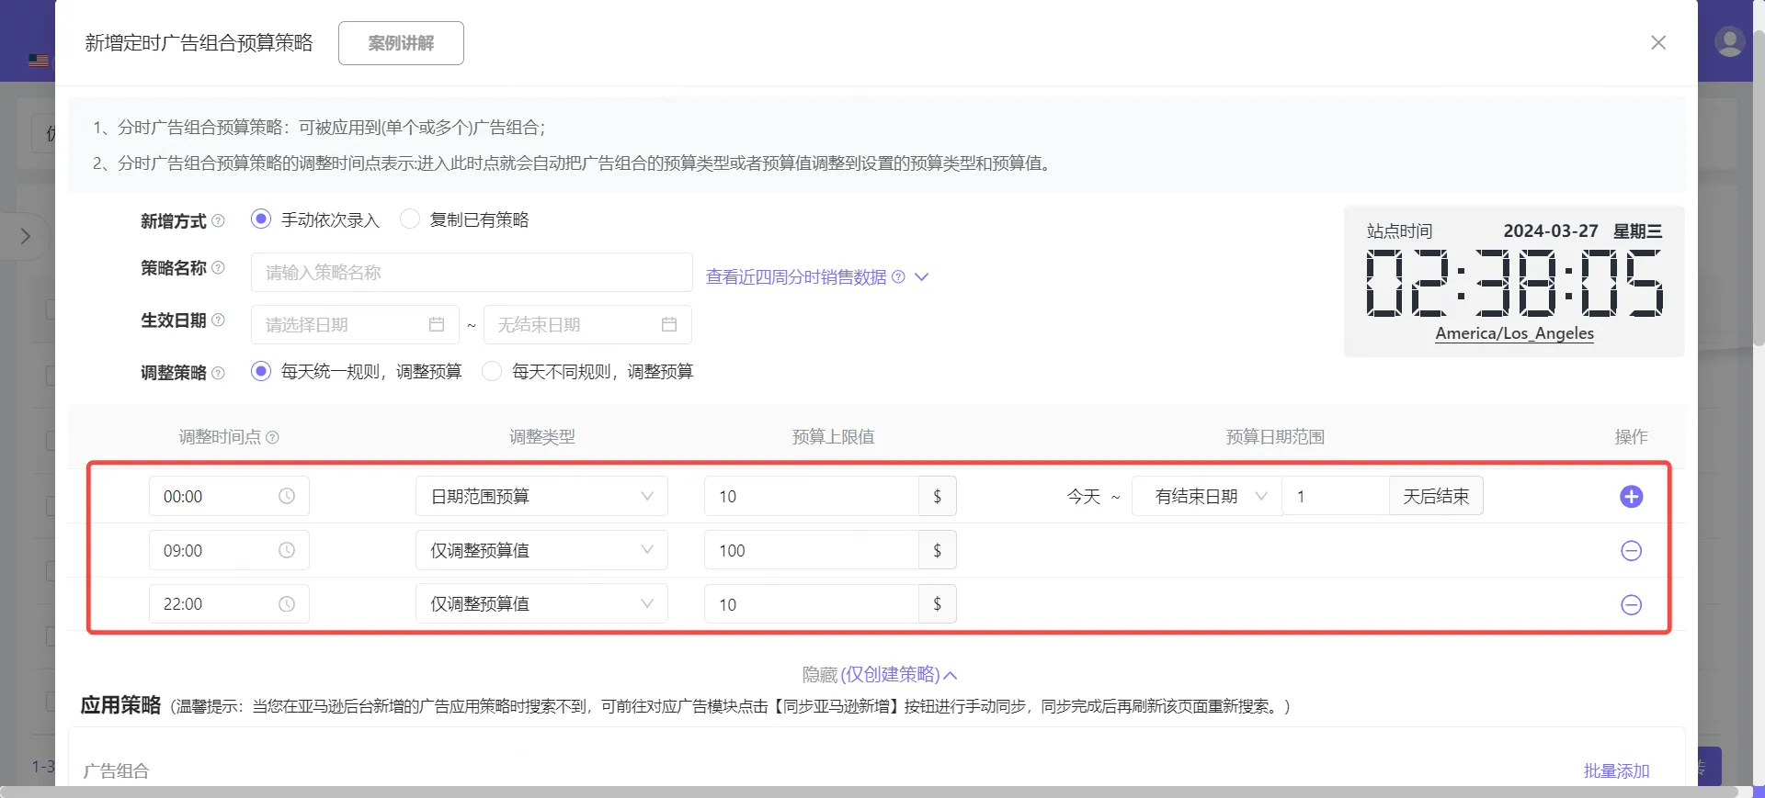Click the 批量添加 link
The image size is (1765, 798).
(x=1616, y=771)
